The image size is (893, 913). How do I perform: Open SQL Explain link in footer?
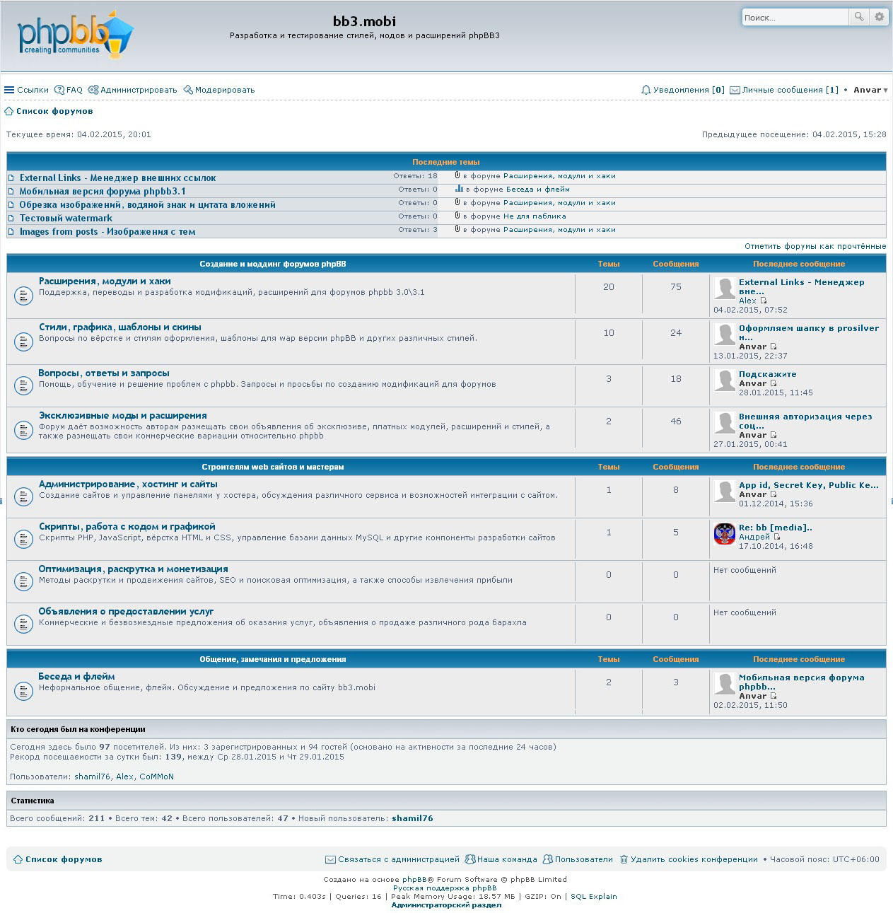(x=593, y=896)
